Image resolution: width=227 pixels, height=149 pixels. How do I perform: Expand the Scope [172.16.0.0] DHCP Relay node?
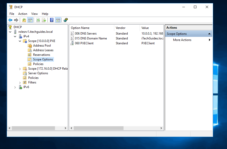pyautogui.click(x=20, y=69)
